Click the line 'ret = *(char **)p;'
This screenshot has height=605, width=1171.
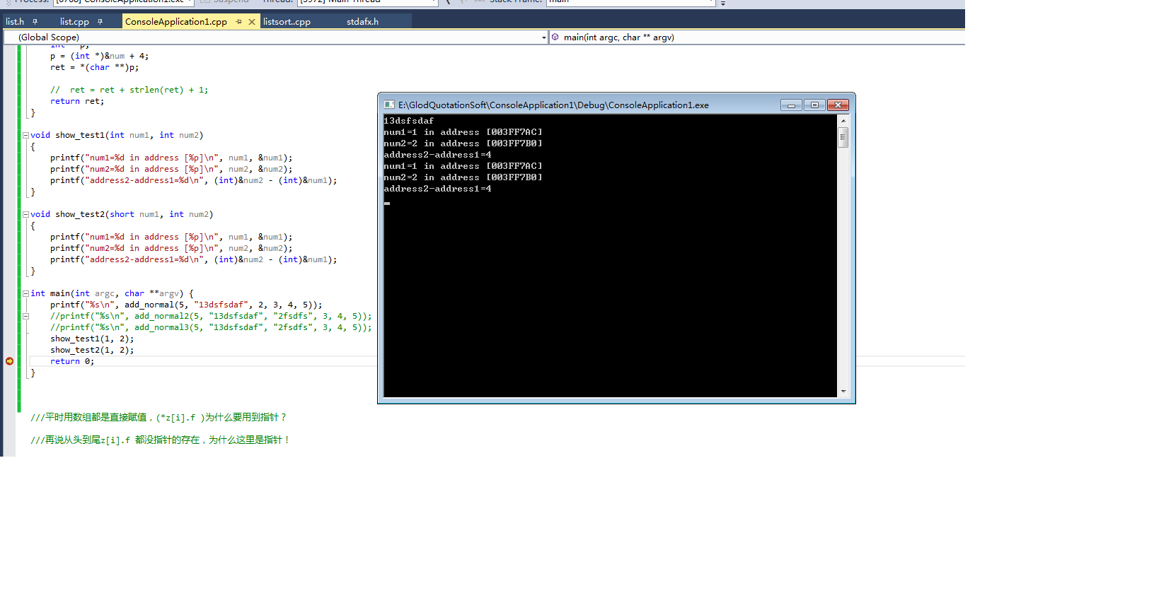pos(94,67)
